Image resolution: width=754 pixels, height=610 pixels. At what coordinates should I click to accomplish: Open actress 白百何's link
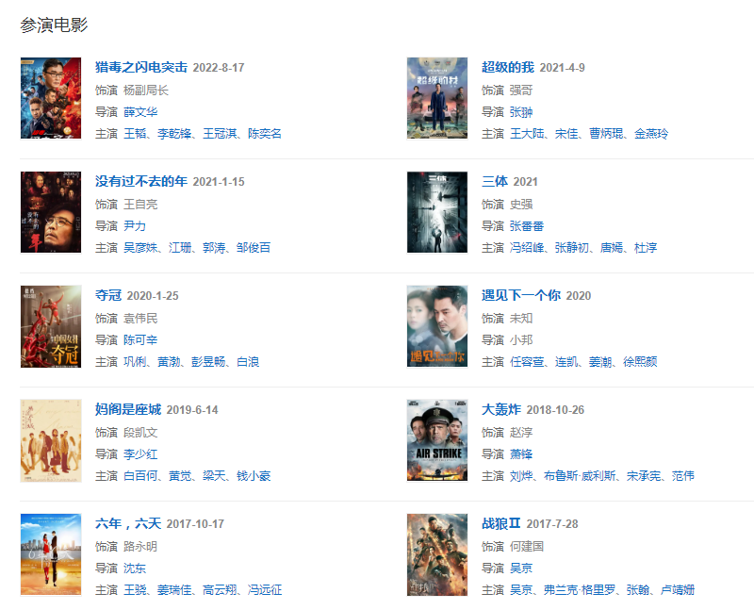pyautogui.click(x=140, y=476)
